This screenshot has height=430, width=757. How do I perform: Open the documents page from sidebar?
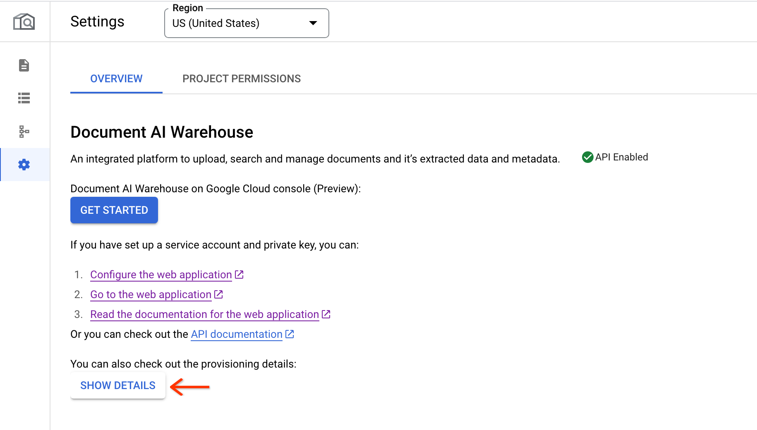tap(24, 65)
